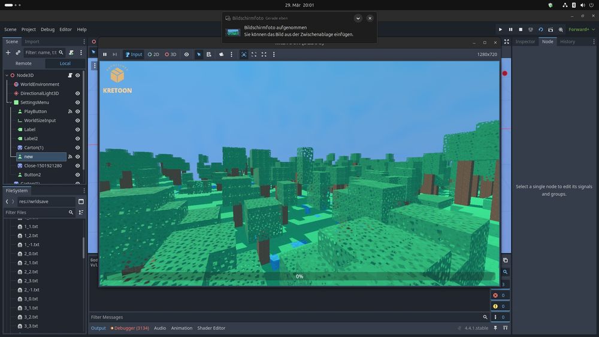Open the Debug menu

click(x=48, y=29)
